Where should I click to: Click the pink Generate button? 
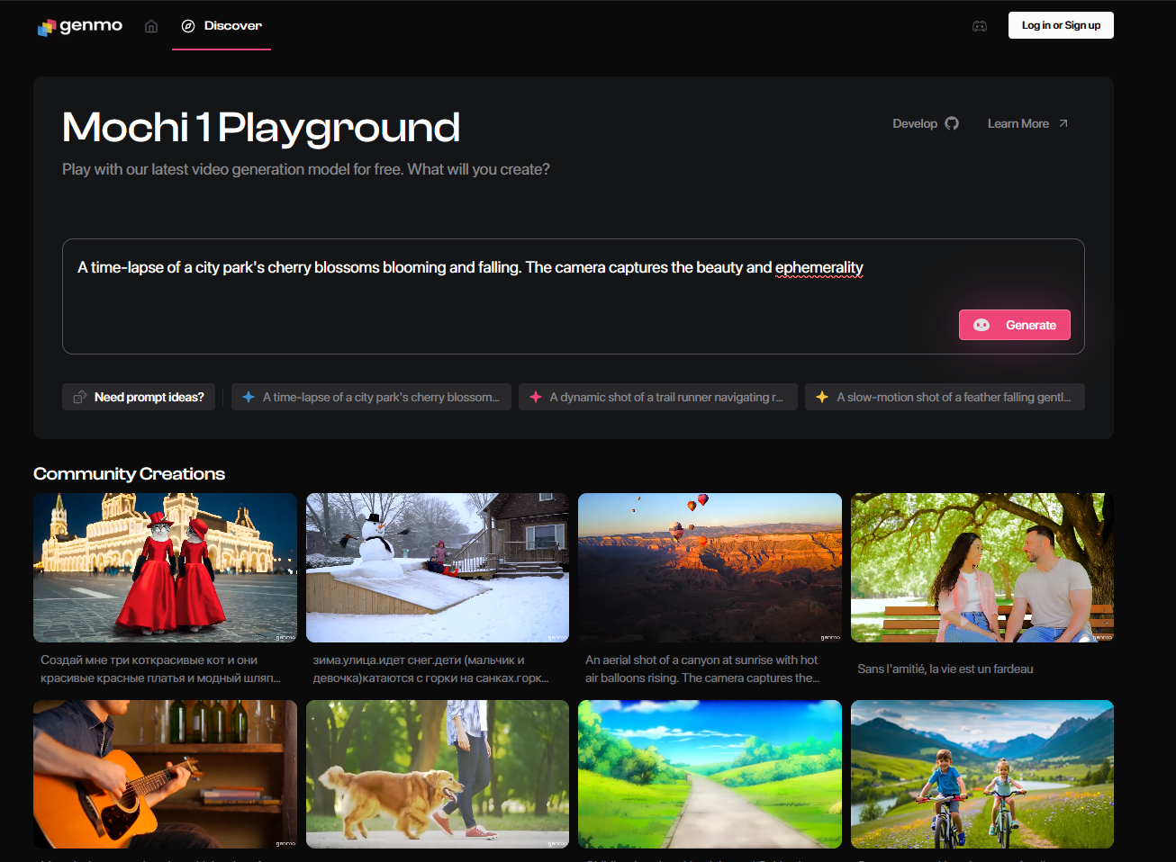(x=1015, y=325)
